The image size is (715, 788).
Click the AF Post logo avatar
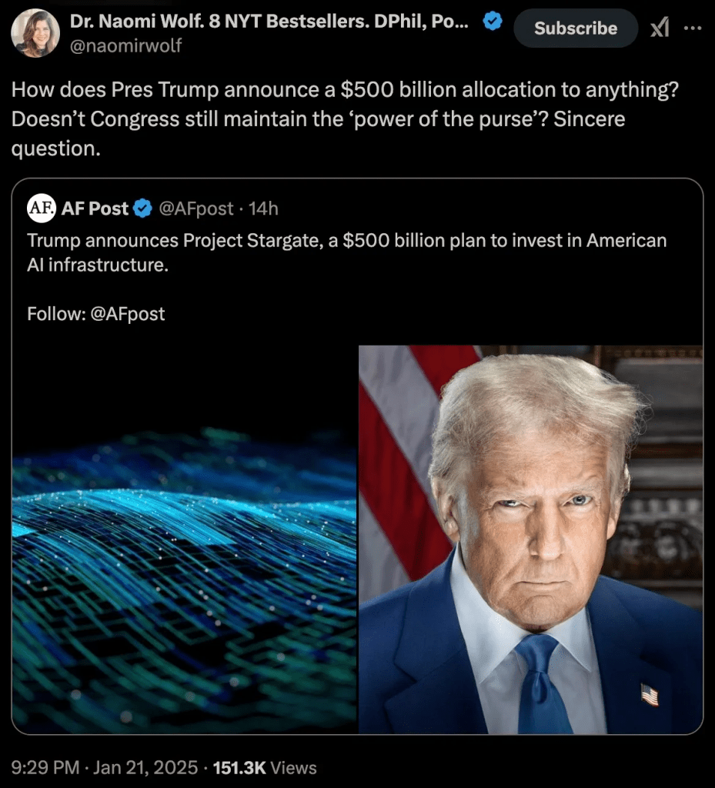[42, 208]
